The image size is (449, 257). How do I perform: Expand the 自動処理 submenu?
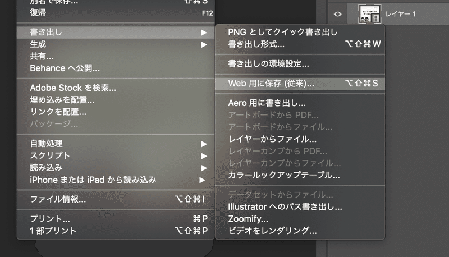click(116, 144)
